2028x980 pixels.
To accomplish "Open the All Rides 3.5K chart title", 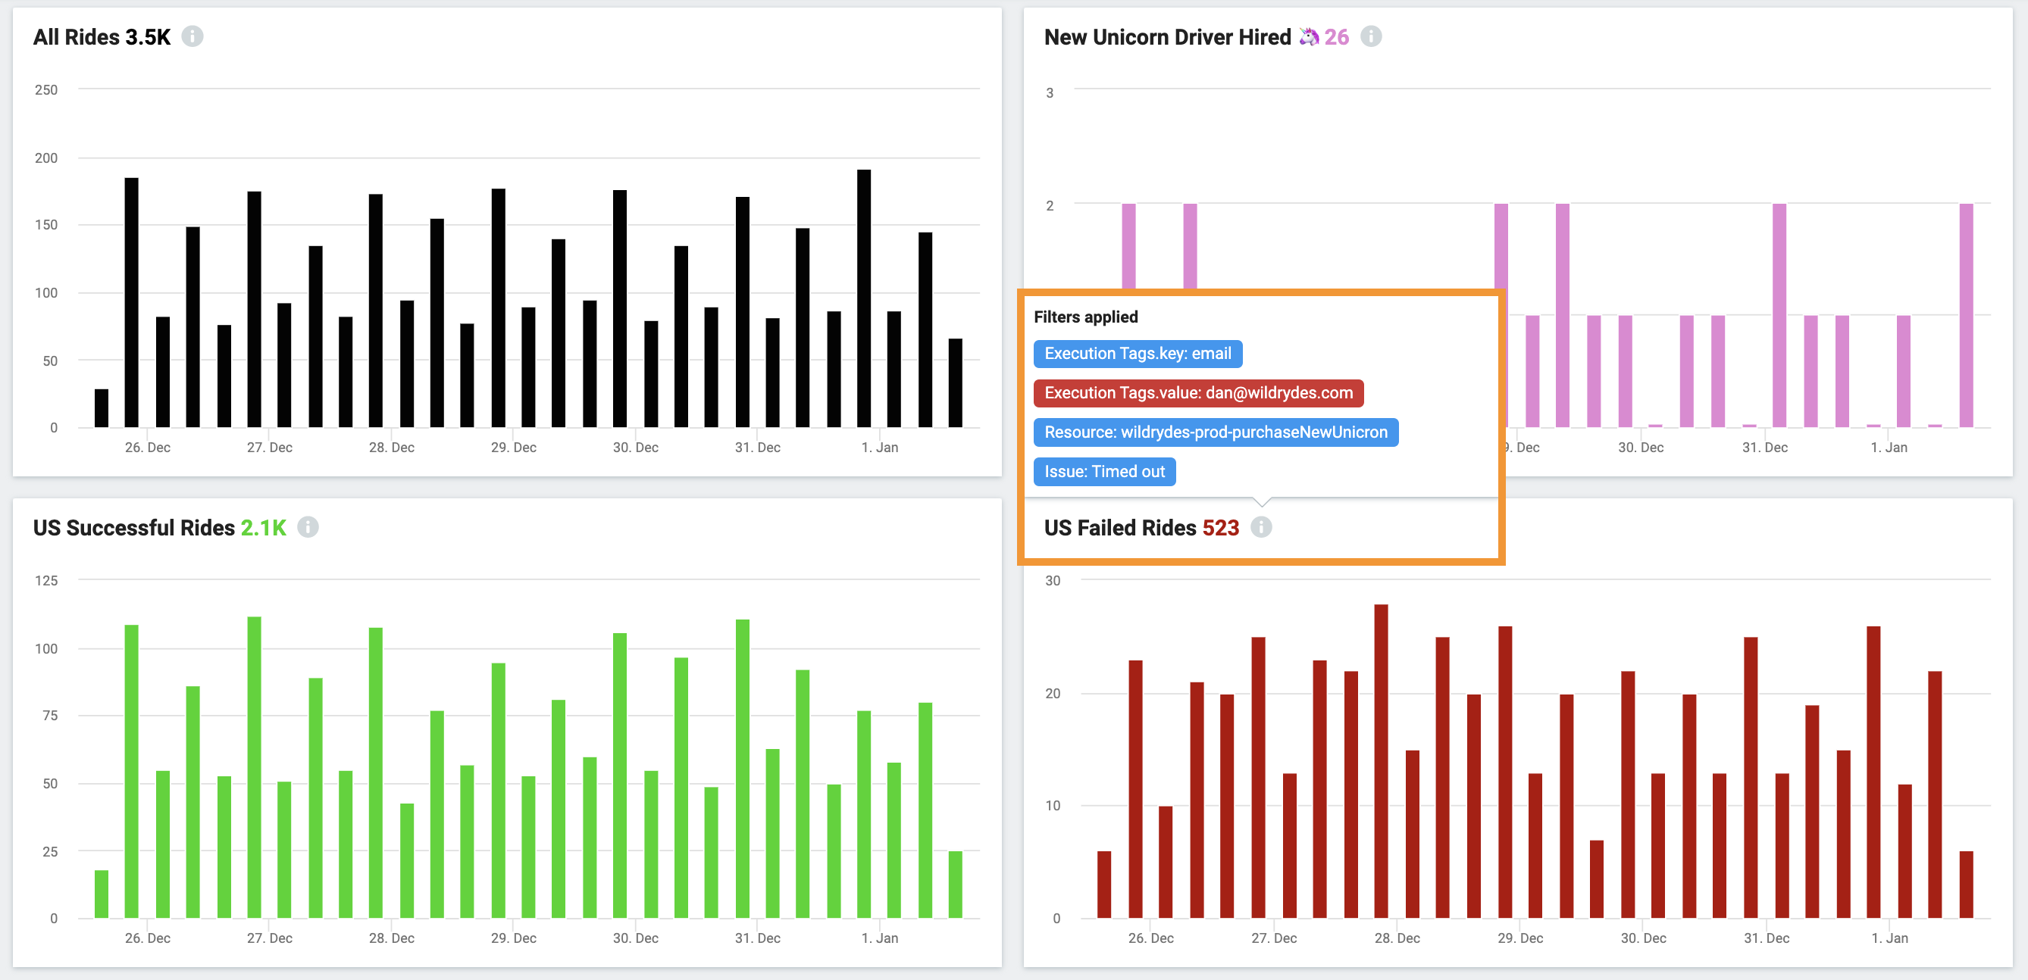I will tap(102, 37).
